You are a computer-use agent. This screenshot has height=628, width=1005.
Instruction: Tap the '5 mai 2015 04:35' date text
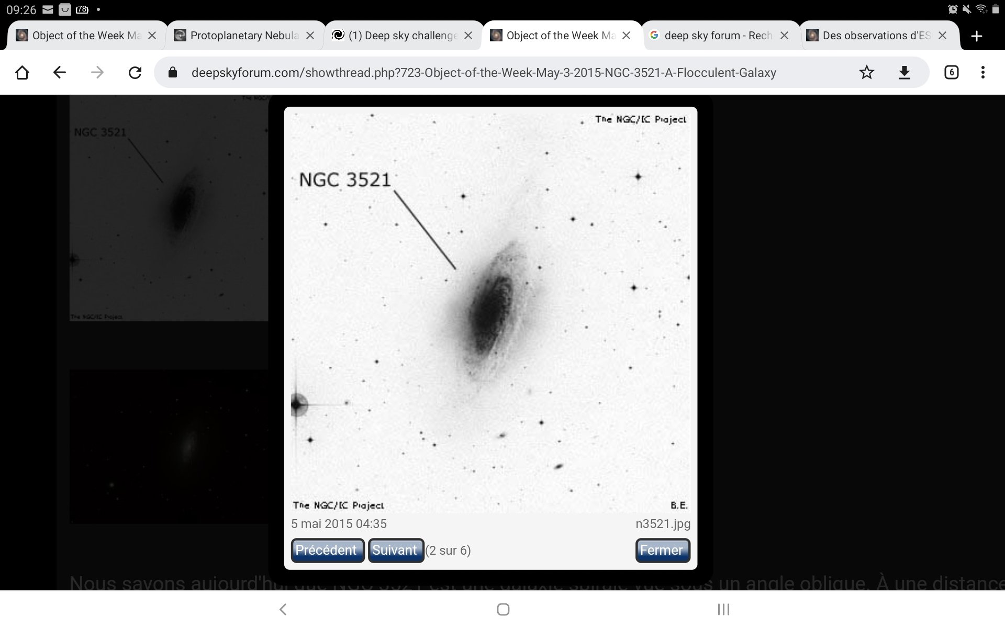click(x=339, y=524)
